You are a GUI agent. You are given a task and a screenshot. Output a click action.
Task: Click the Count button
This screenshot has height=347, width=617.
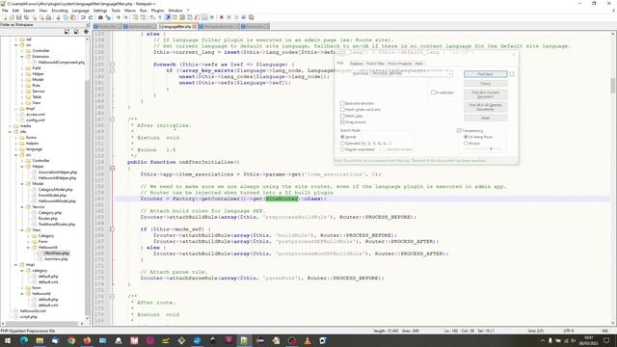485,84
